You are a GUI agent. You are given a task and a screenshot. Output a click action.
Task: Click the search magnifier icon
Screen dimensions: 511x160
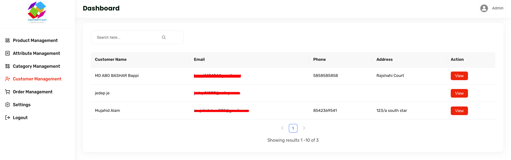[x=164, y=37]
